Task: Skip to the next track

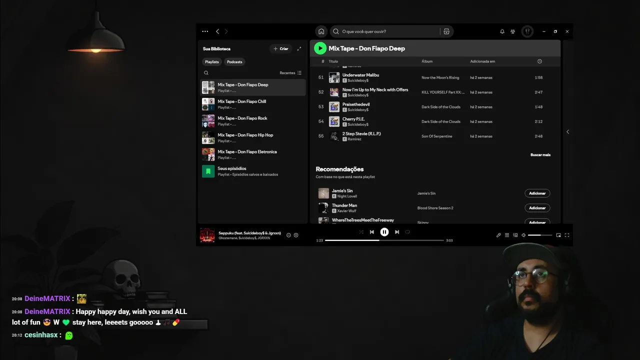Action: [x=397, y=232]
